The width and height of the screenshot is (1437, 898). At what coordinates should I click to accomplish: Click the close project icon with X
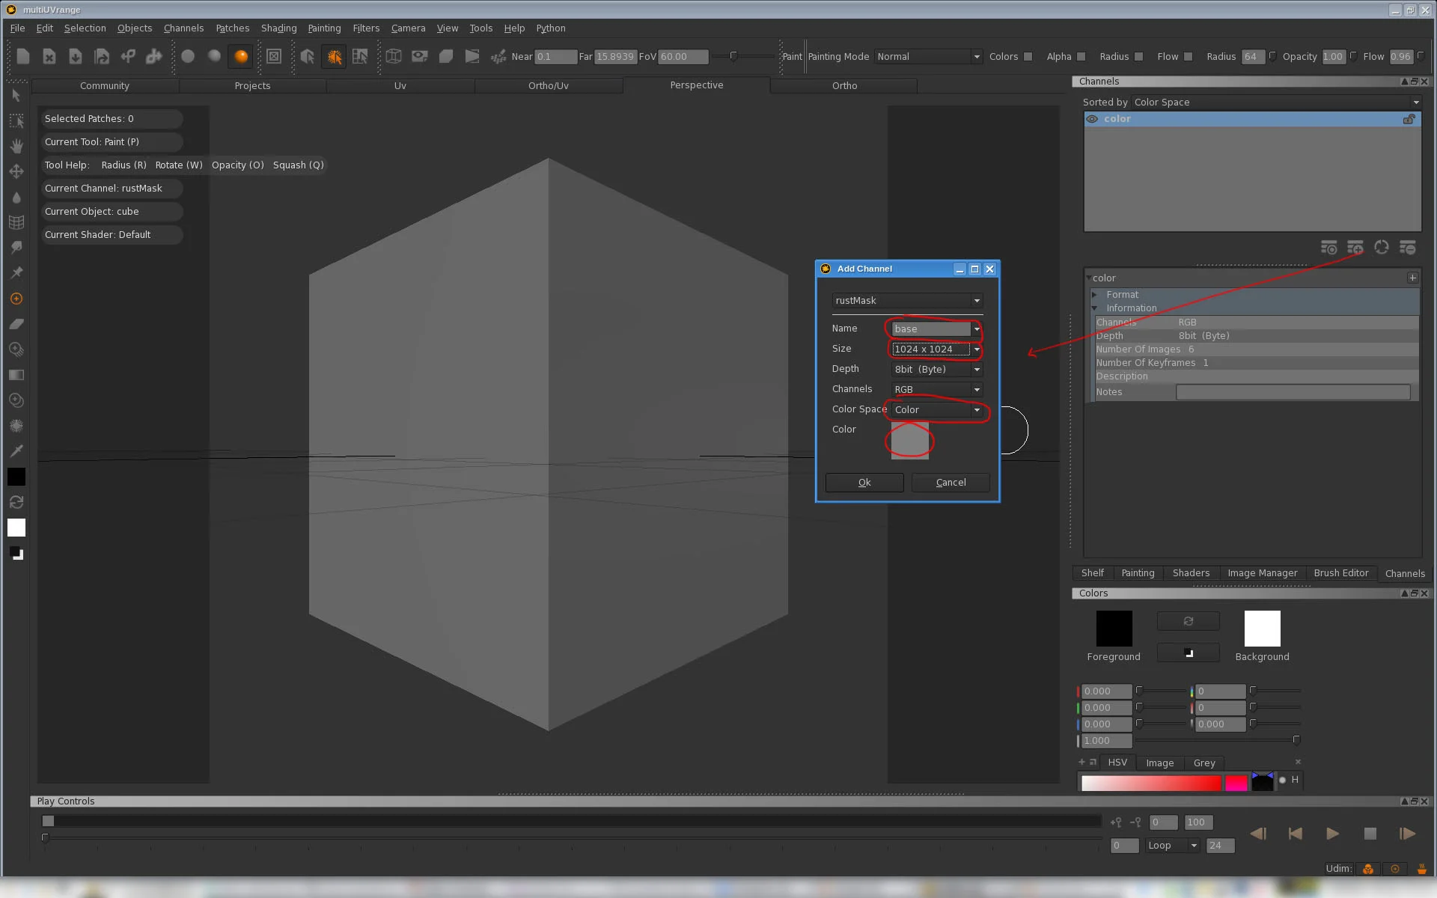49,56
